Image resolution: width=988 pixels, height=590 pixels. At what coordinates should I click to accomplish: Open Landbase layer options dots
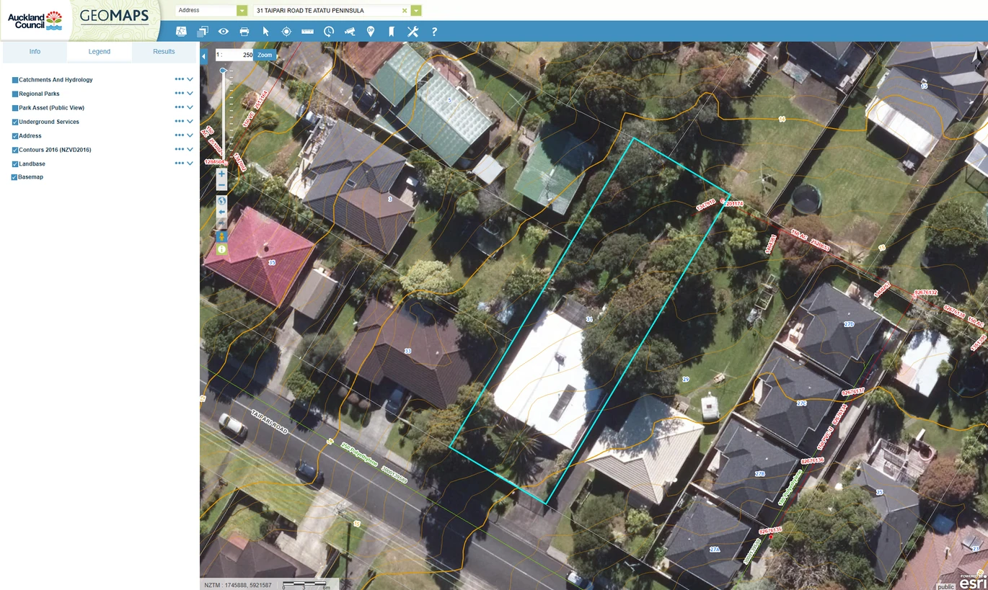[179, 164]
